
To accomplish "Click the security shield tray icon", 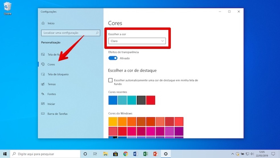I will coord(237,154).
